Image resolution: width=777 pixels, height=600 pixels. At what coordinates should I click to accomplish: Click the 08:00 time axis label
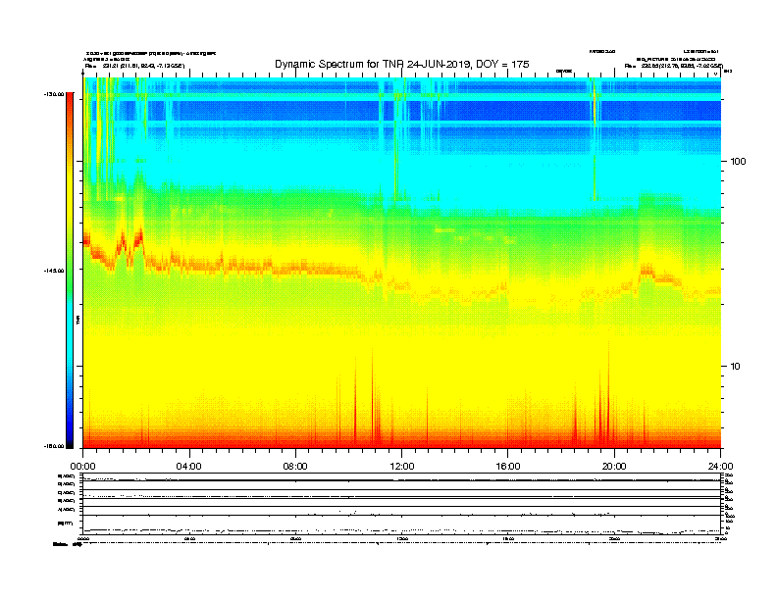(295, 467)
